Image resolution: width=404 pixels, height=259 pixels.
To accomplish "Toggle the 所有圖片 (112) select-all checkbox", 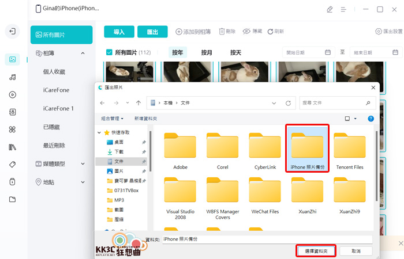I will pyautogui.click(x=109, y=52).
